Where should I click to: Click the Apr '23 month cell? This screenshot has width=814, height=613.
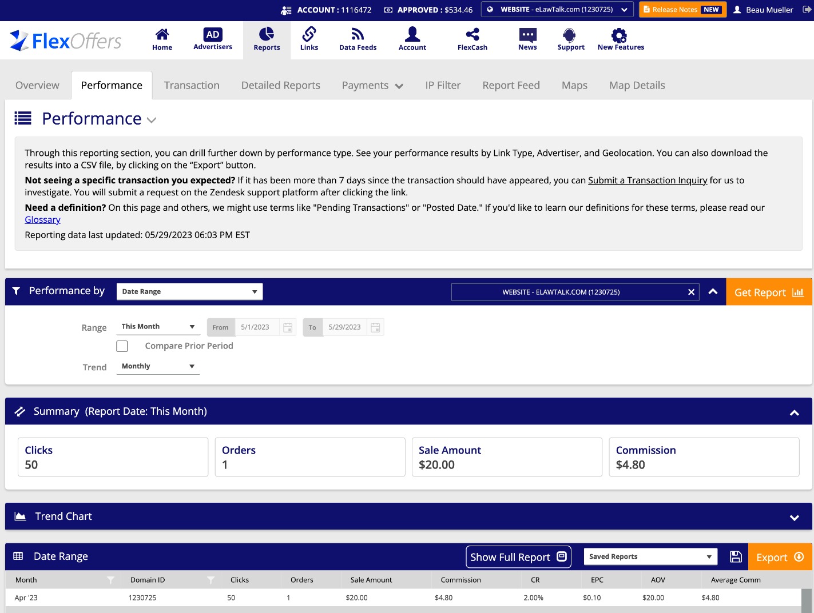click(26, 598)
